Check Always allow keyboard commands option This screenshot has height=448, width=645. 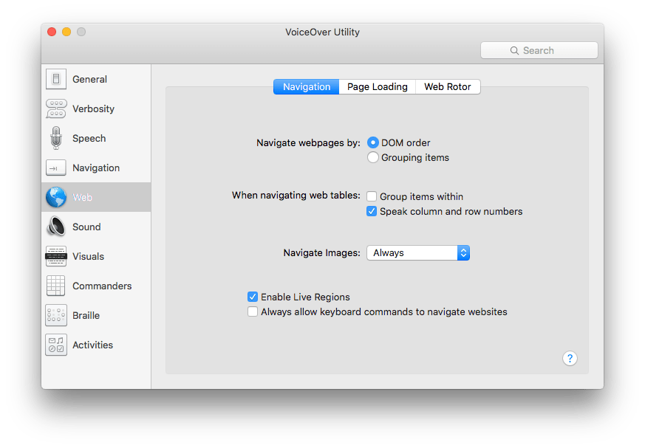[253, 311]
